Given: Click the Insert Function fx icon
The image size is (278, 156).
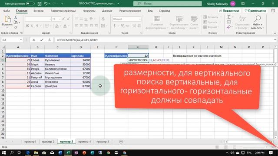Looking at the screenshot, I should tap(50, 40).
